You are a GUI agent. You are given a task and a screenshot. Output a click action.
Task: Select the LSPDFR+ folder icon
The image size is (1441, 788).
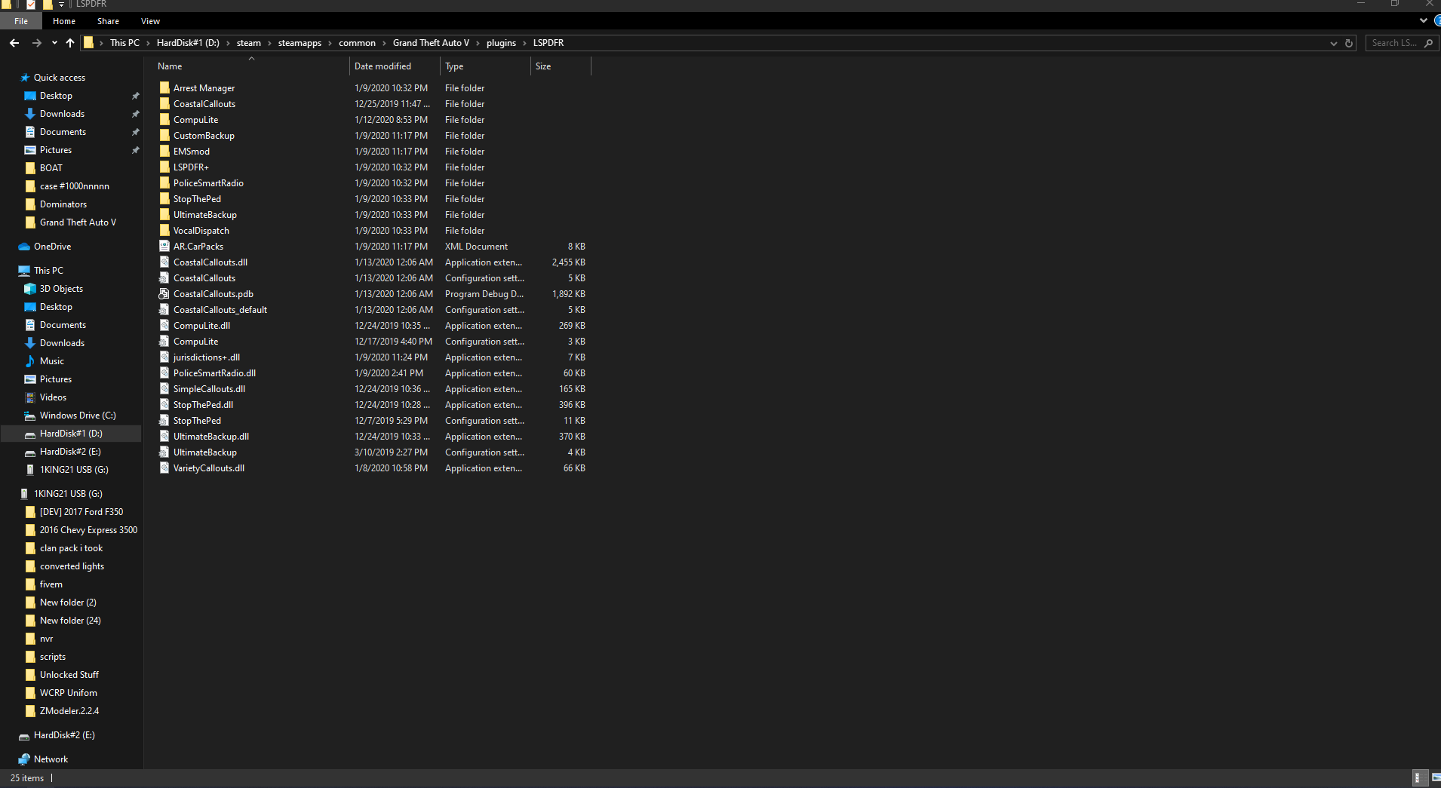[164, 167]
